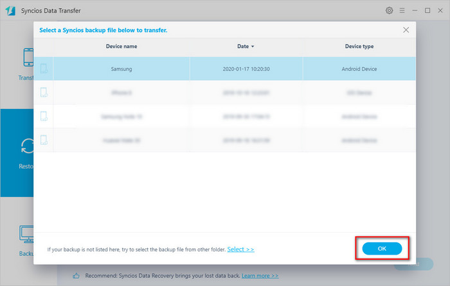Open the Select >> link for other folders
Viewport: 450px width, 286px height.
pyautogui.click(x=240, y=249)
